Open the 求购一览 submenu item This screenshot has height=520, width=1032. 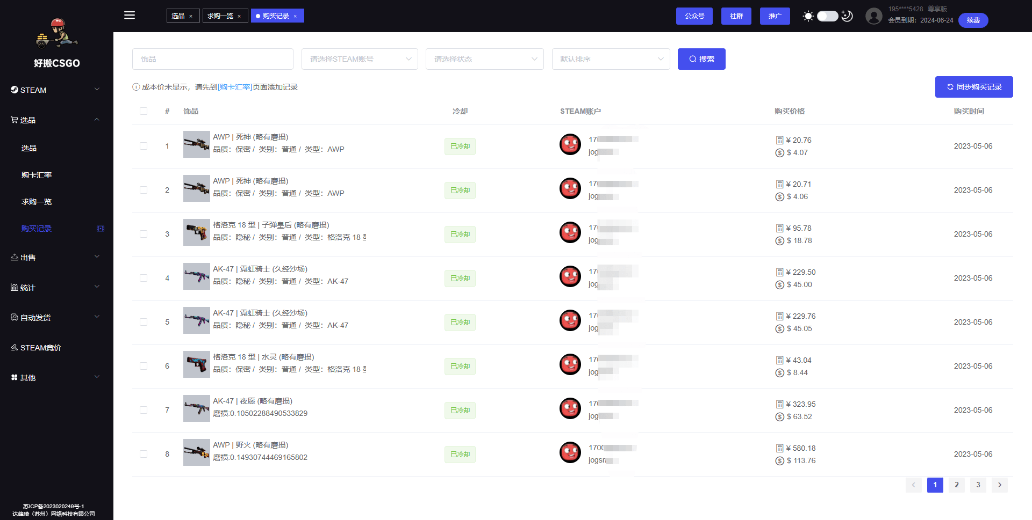[x=56, y=202]
